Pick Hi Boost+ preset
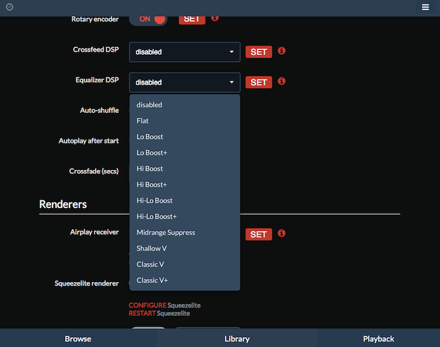Image resolution: width=440 pixels, height=347 pixels. [185, 185]
